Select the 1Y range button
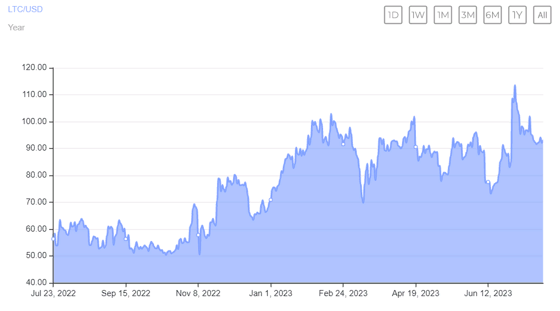 point(517,15)
